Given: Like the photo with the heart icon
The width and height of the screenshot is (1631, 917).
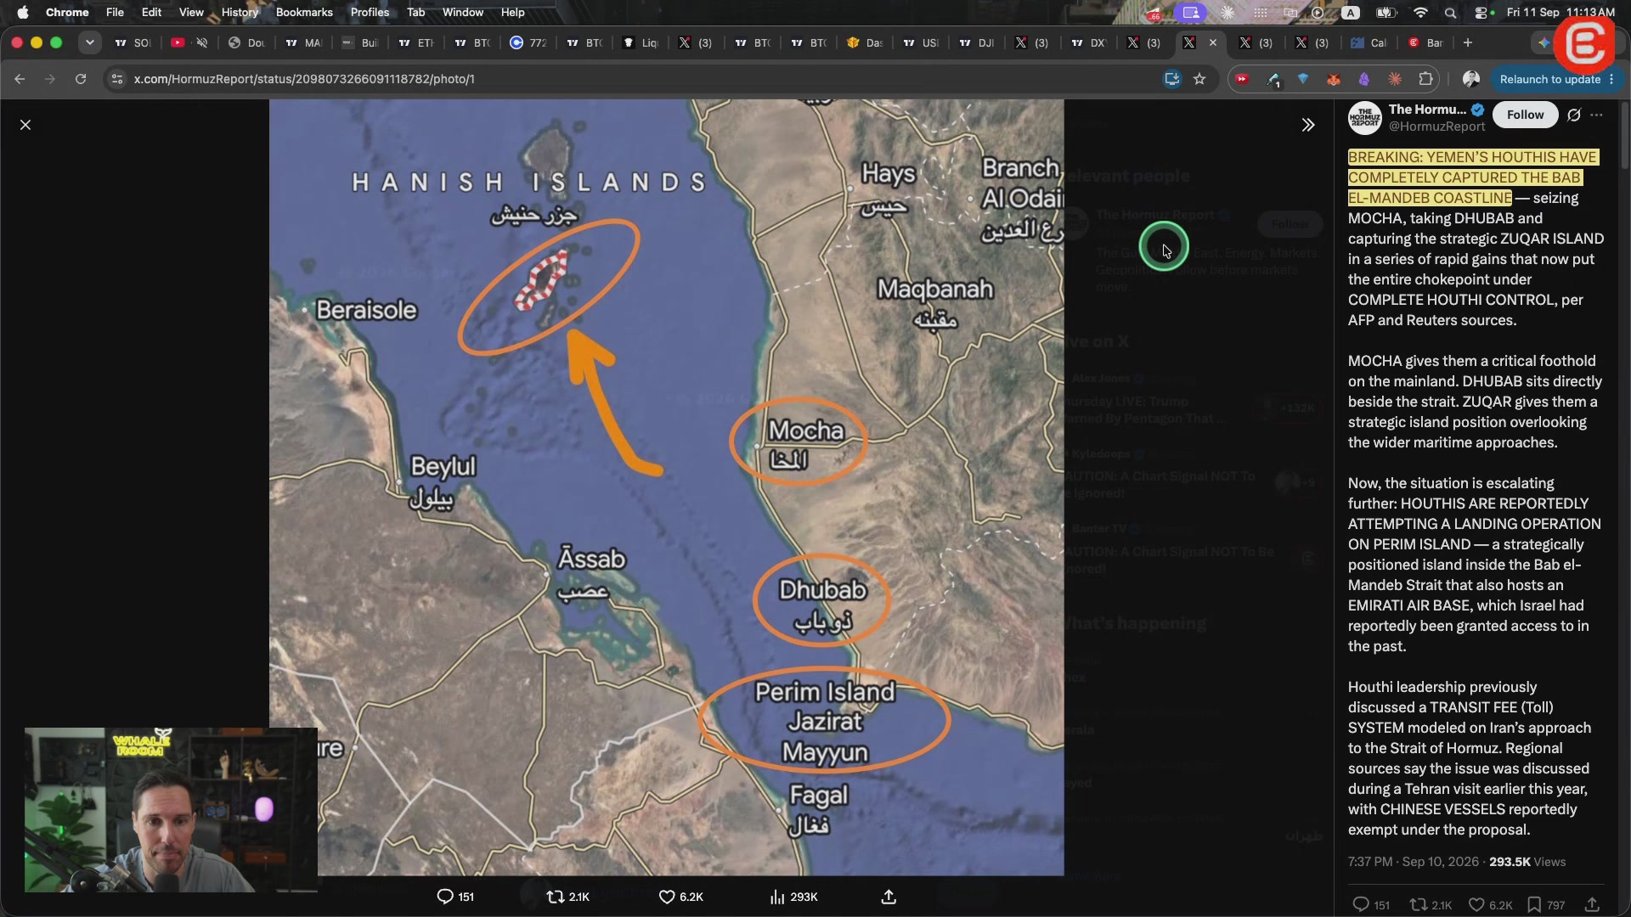Looking at the screenshot, I should 667,897.
